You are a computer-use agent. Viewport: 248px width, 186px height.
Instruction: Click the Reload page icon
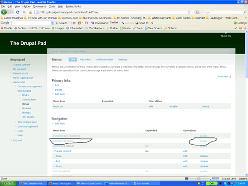pyautogui.click(x=18, y=12)
